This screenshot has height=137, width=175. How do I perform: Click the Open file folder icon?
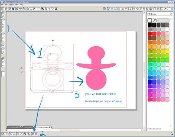(6, 9)
